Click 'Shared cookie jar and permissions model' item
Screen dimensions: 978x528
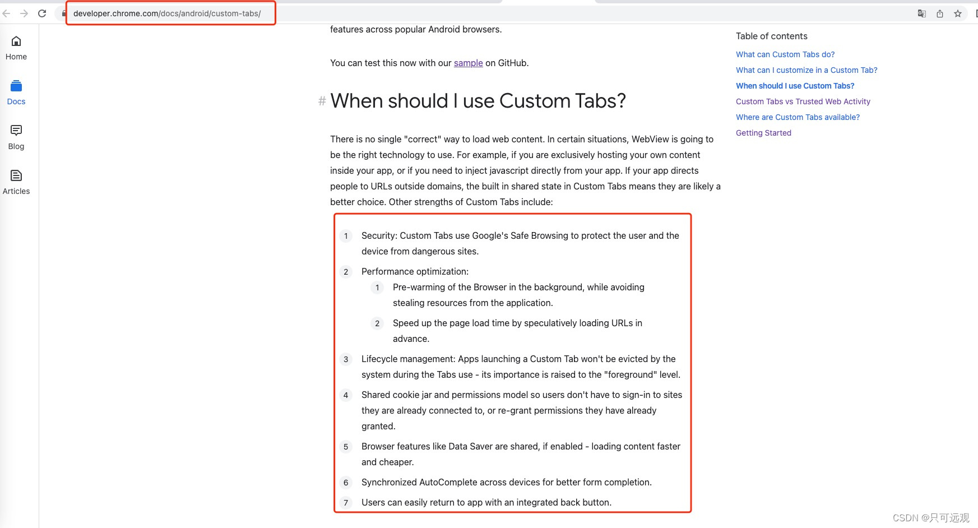(x=522, y=410)
